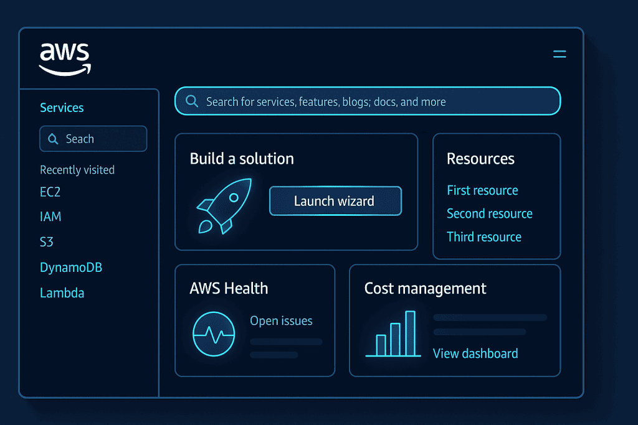The height and width of the screenshot is (425, 638).
Task: Open the hamburger menu icon
Action: 559,54
